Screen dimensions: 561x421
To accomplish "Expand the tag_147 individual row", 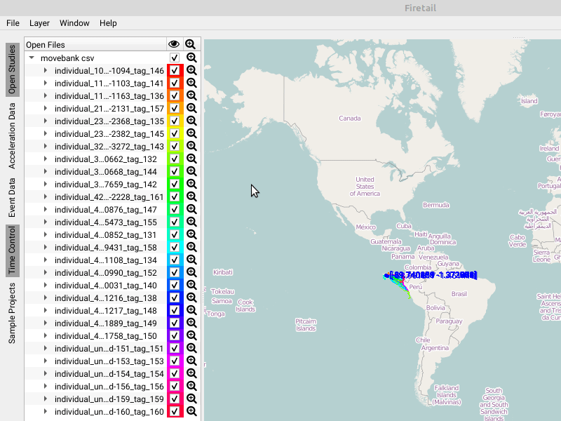I will pyautogui.click(x=46, y=210).
